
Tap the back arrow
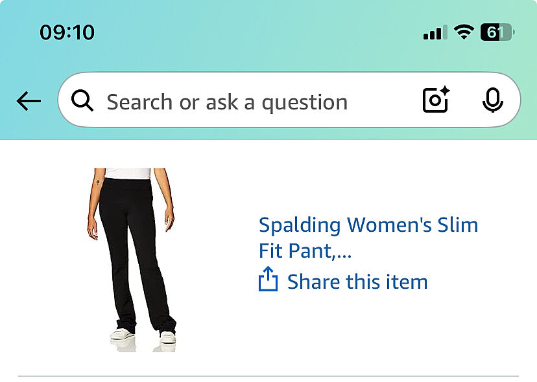point(29,101)
